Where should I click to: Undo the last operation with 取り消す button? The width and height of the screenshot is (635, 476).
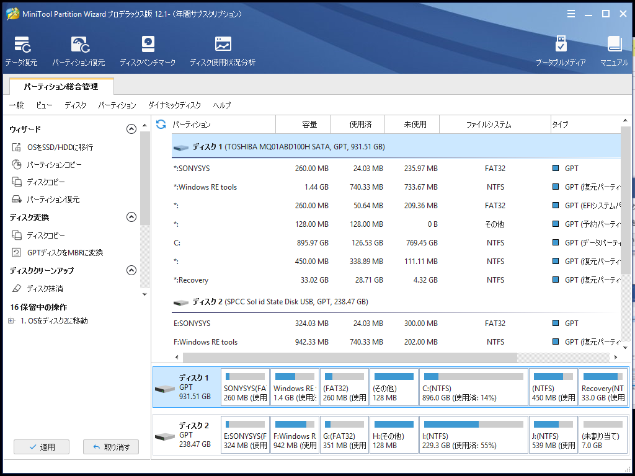111,447
